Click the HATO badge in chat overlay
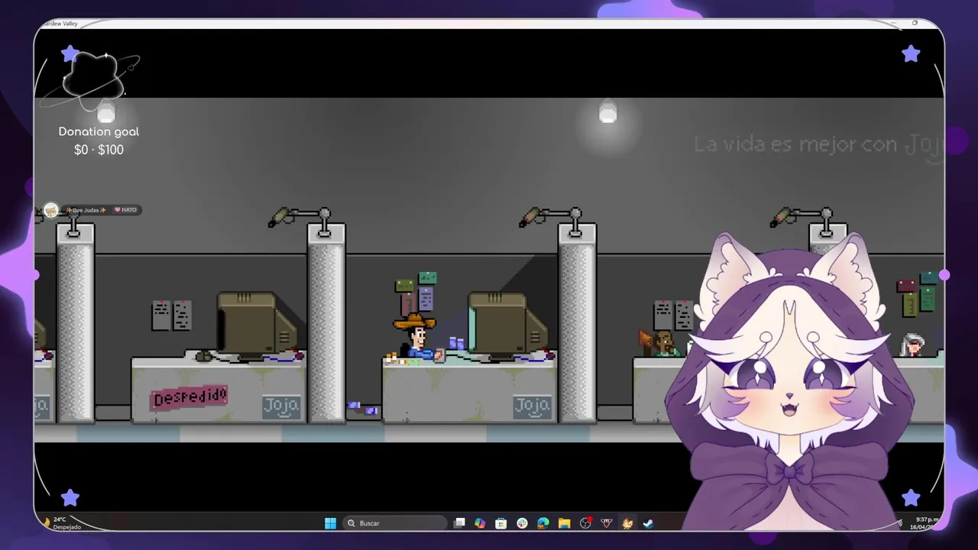 tap(125, 210)
